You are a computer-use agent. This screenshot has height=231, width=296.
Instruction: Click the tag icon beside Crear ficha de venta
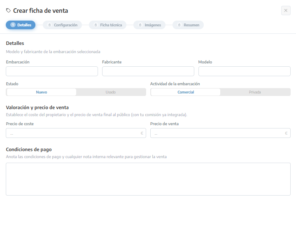[8, 11]
